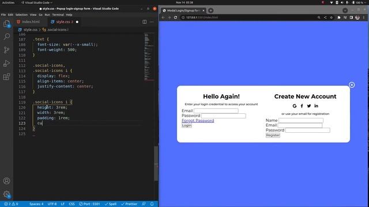The width and height of the screenshot is (369, 207).
Task: Open the browser zoom magnifier icon
Action: pyautogui.click(x=319, y=17)
